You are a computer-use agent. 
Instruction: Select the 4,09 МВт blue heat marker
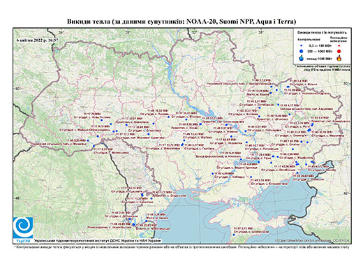pos(212,174)
